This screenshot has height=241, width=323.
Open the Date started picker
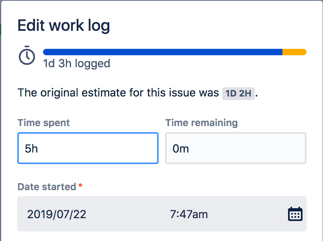[x=161, y=214]
